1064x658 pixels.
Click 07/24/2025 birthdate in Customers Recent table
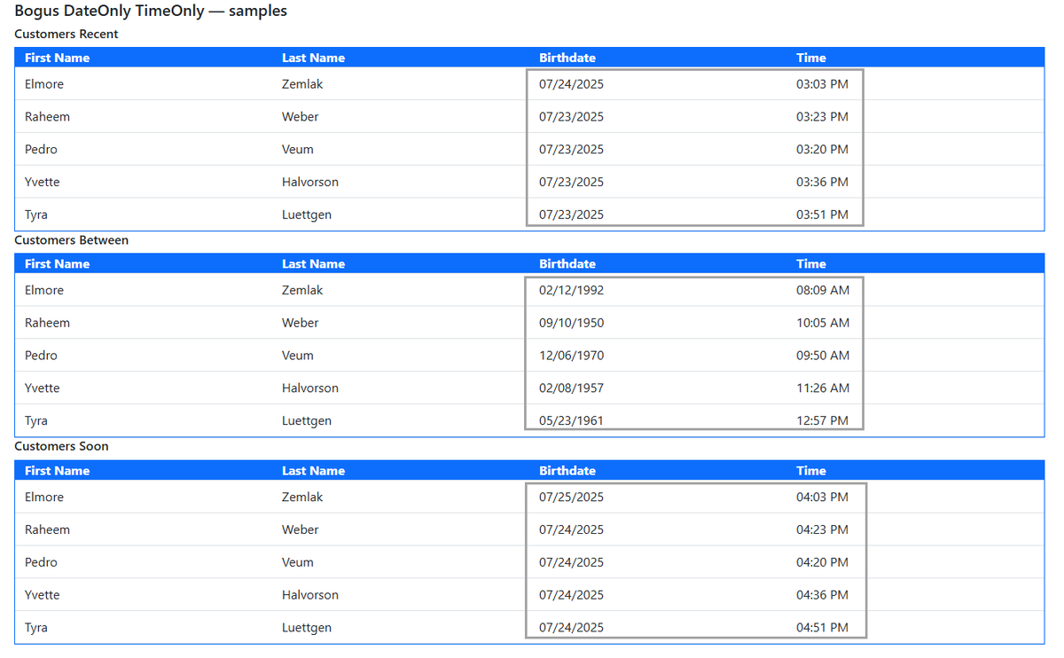(x=571, y=84)
